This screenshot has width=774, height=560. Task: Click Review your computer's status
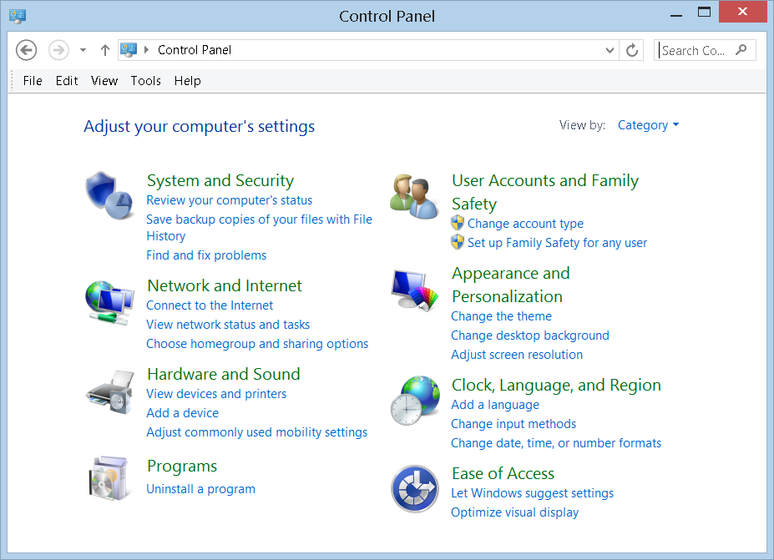click(230, 200)
